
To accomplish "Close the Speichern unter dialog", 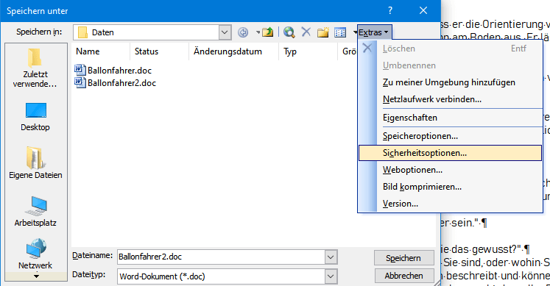I will pos(423,10).
